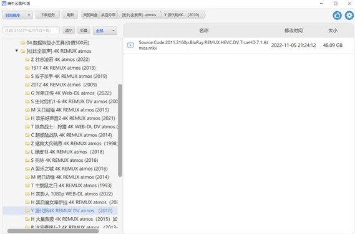
Task: Open settings via the gear icon
Action: (349, 16)
